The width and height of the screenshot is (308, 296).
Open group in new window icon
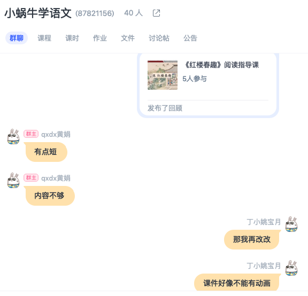(156, 13)
